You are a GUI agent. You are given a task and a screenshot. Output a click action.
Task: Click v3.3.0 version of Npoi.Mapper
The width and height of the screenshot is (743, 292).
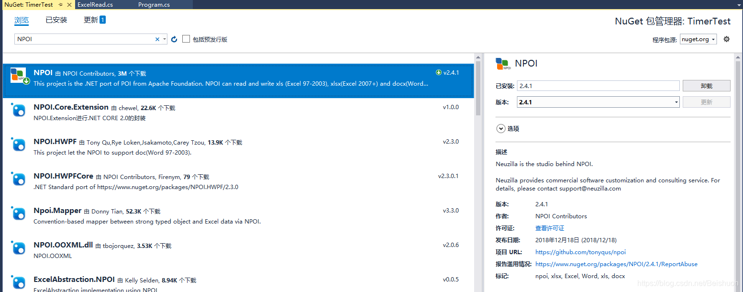451,211
